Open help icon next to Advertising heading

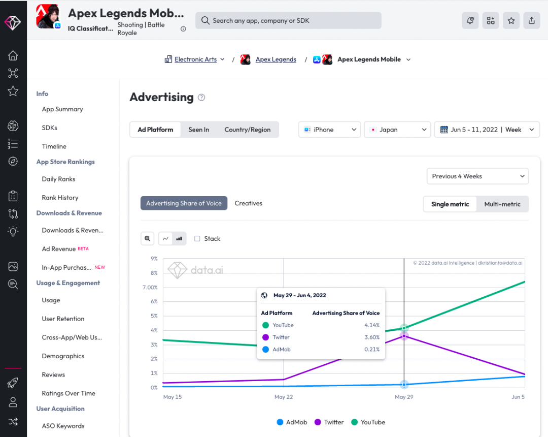coord(201,98)
